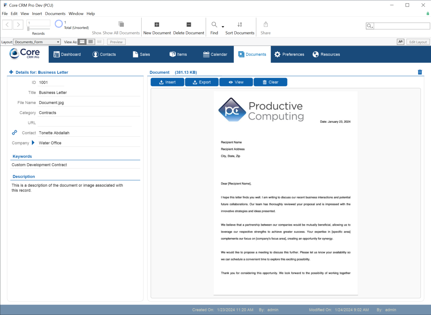Export the Business Letter document

pyautogui.click(x=201, y=82)
